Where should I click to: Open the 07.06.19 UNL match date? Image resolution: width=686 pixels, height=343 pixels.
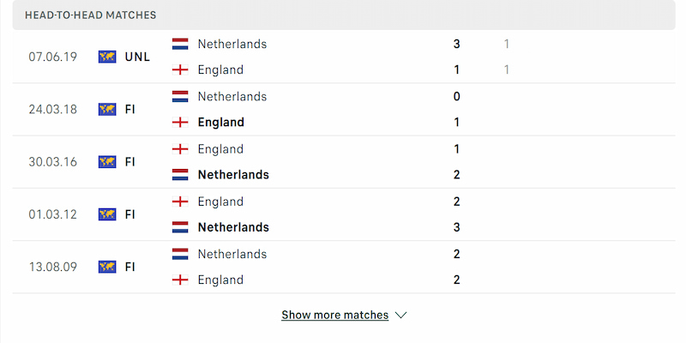[53, 57]
